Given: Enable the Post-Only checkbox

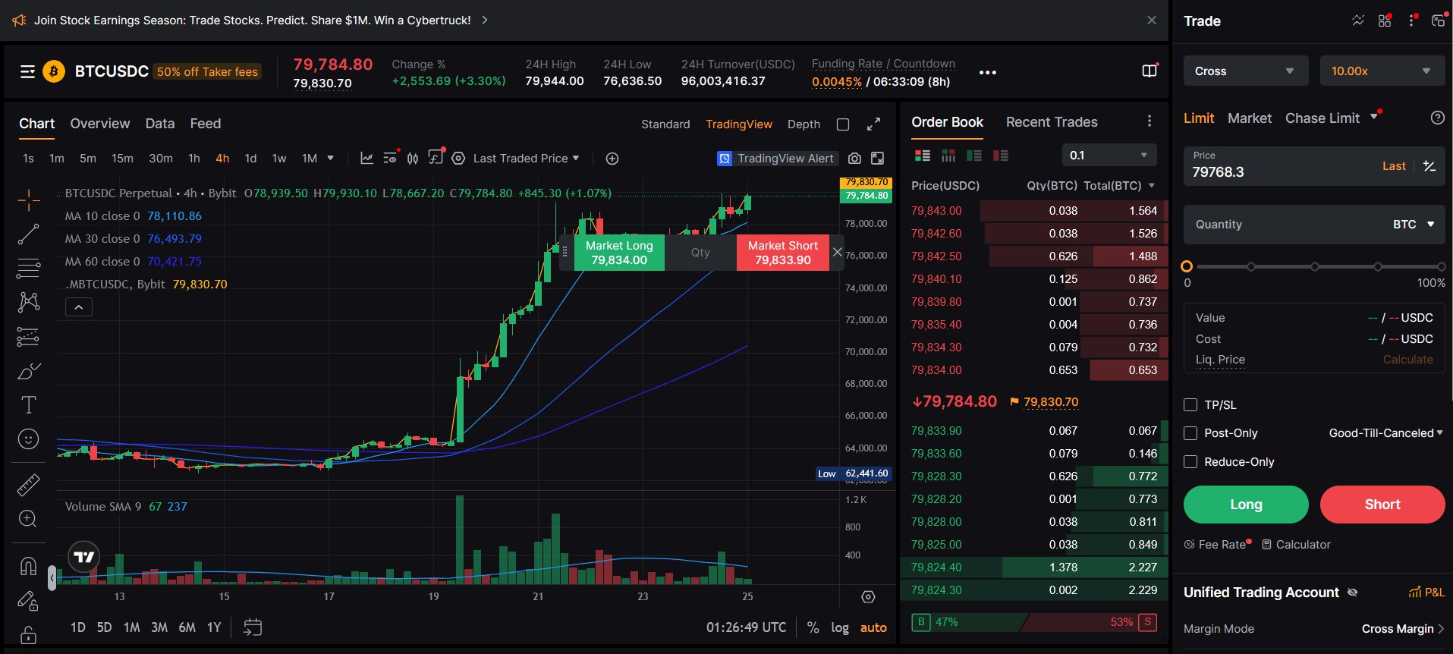Looking at the screenshot, I should 1190,433.
